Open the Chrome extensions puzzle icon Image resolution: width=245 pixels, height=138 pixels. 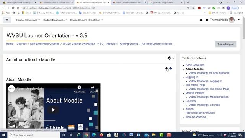224,8
